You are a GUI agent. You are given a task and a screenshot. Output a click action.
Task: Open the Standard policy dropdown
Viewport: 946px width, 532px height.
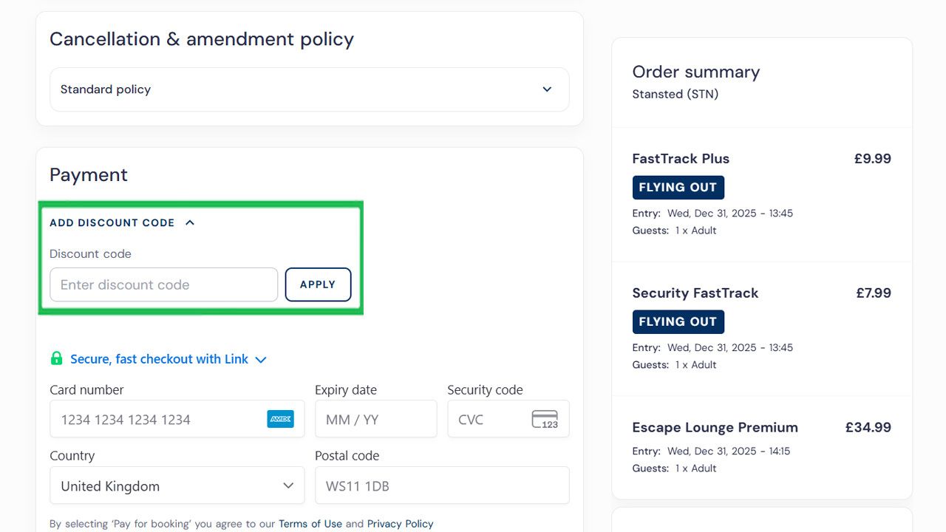pyautogui.click(x=309, y=89)
